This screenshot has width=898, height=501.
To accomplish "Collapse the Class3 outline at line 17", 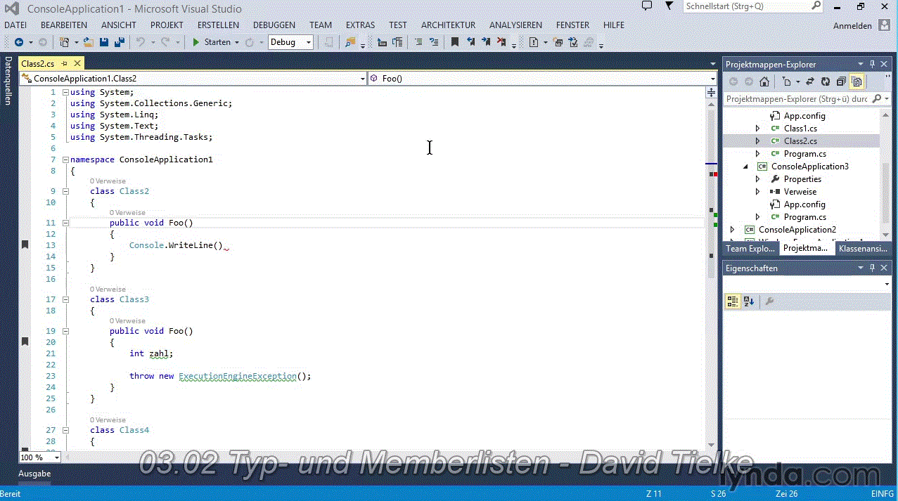I will pos(65,299).
